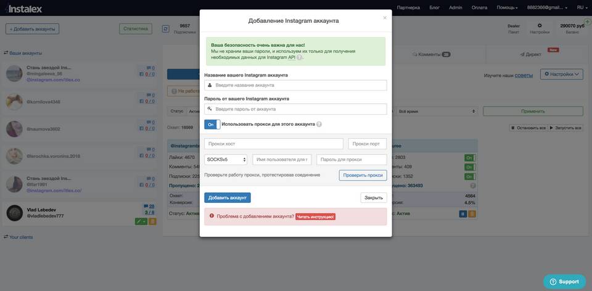Click avatar of @naumova3602
Screen dimensions: 592x291
coord(14,129)
